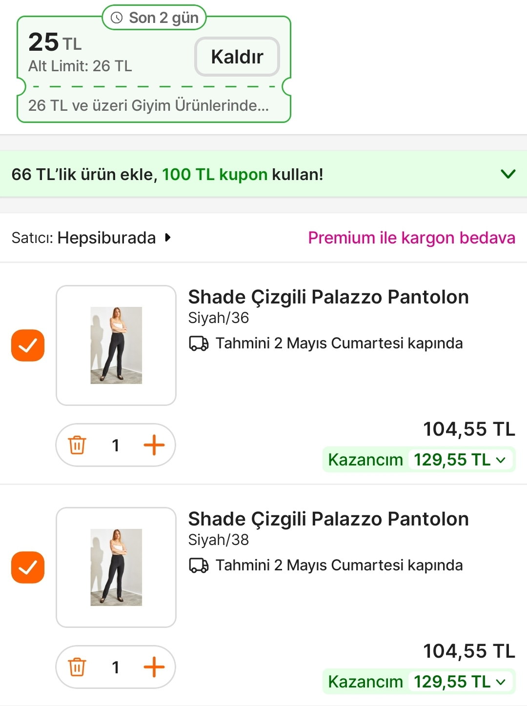Click delivery truck icon for Siyah/36 item

[x=199, y=343]
